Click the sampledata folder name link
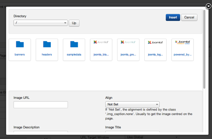 pyautogui.click(x=74, y=54)
